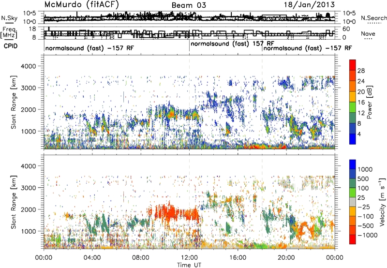Click the 'Velocity [m s-1]' colorbar title
This screenshot has height=268, width=387.
(382, 202)
